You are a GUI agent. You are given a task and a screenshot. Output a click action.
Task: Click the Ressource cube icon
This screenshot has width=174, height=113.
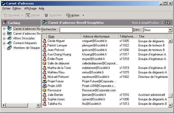coord(45,90)
